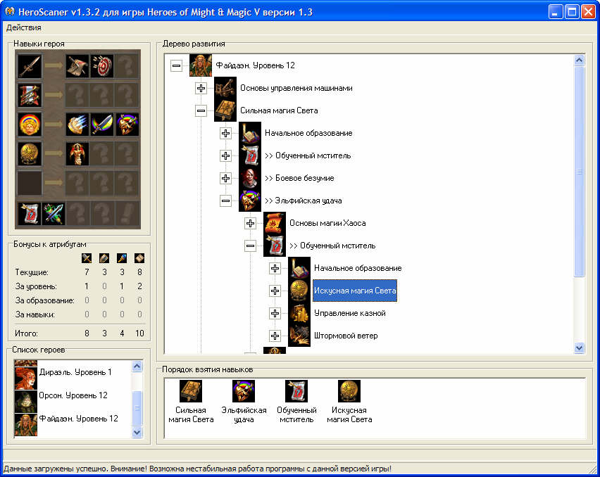This screenshot has height=477, width=600.
Task: Click the Управление казной gold pile icon
Action: 299,313
